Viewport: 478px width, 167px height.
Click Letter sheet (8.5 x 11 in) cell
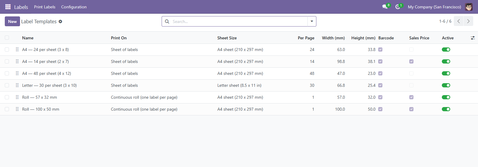pos(239,85)
